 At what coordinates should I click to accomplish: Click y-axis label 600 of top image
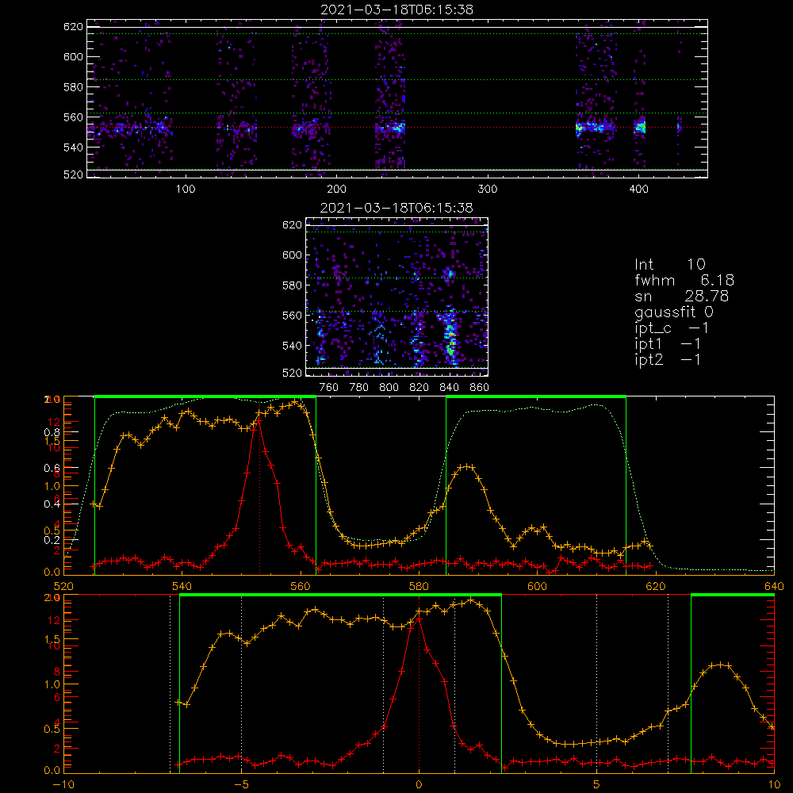click(x=73, y=56)
